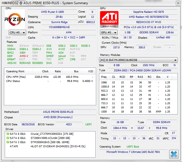The width and height of the screenshot is (182, 162).
Task: Click the Chipset AMD B350 (Promontory) field
Action: 58,117
